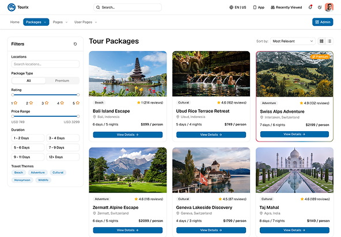Toggle the Honeymoon travel theme
The height and width of the screenshot is (237, 341).
tap(22, 180)
